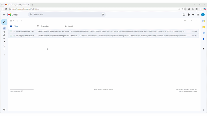The width and height of the screenshot is (207, 116).
Task: Open Google Keep in side panel
Action: pos(204,27)
